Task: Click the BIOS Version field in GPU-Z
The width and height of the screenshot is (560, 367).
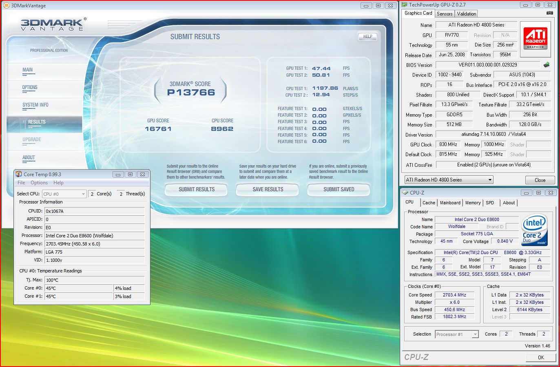Action: [x=487, y=65]
